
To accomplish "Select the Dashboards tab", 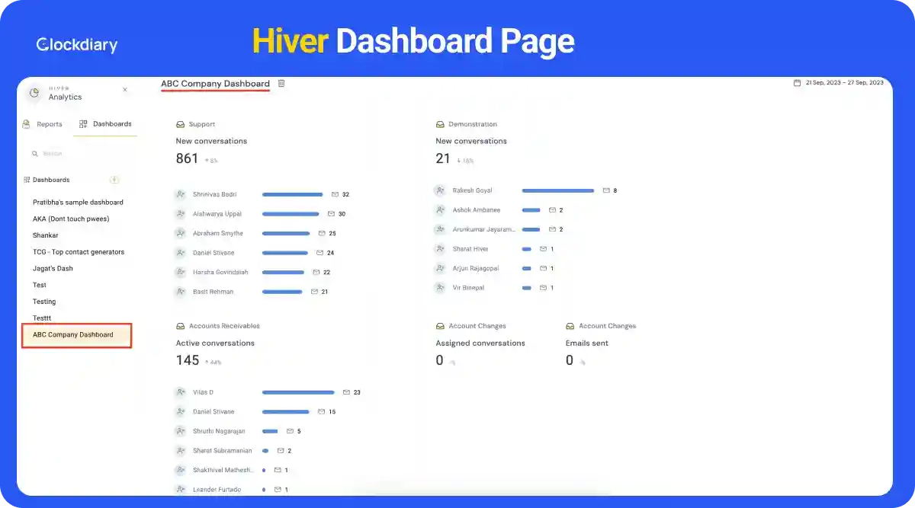I will coord(105,123).
